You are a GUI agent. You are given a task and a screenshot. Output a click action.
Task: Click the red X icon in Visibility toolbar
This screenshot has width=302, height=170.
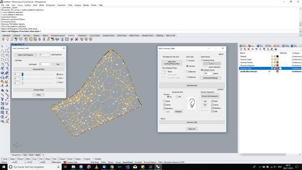point(76,39)
